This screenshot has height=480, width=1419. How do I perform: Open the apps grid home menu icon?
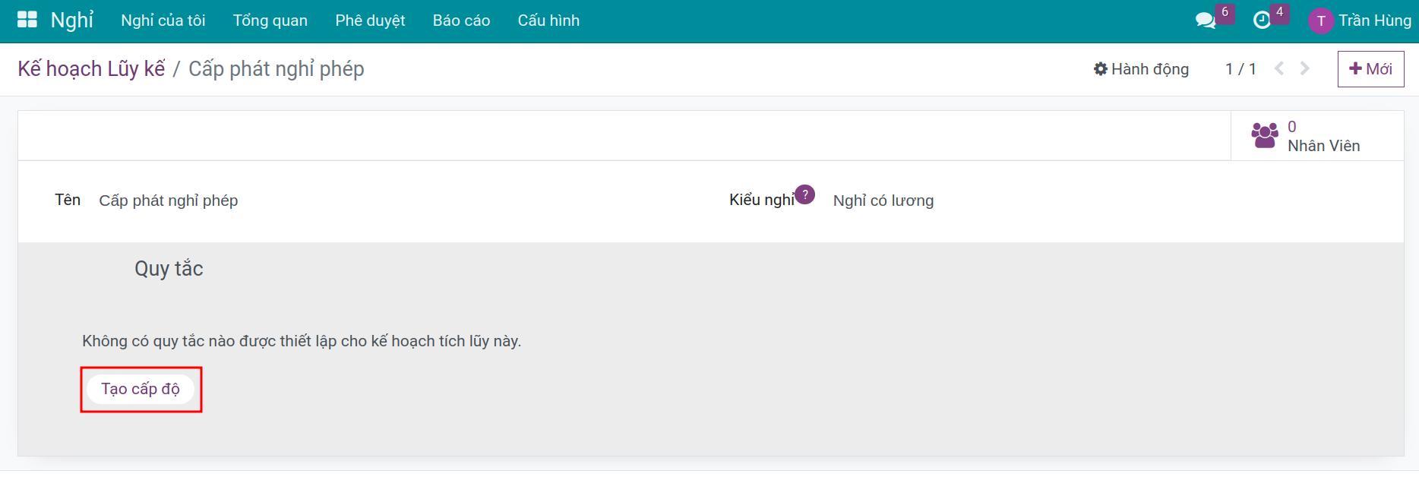coord(27,21)
